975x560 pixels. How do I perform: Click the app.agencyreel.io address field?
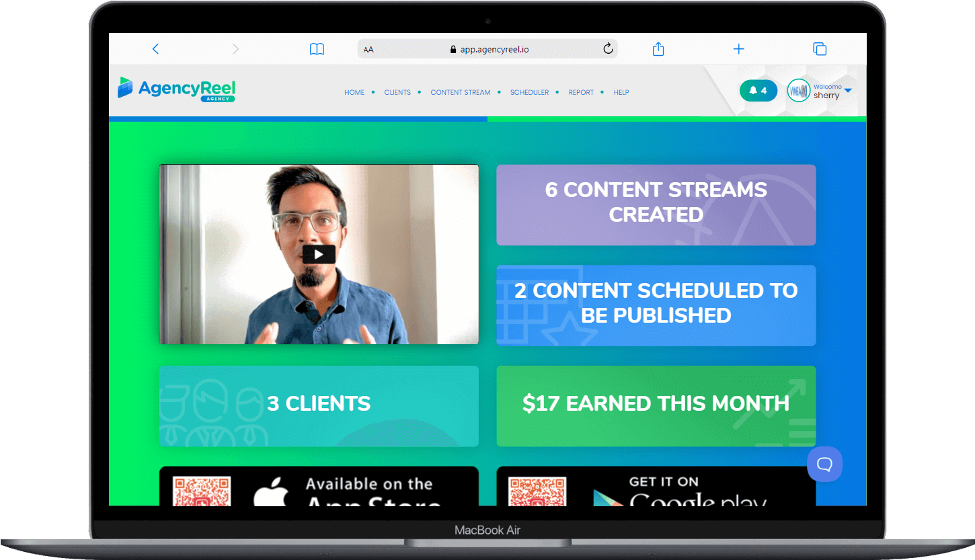click(x=487, y=49)
